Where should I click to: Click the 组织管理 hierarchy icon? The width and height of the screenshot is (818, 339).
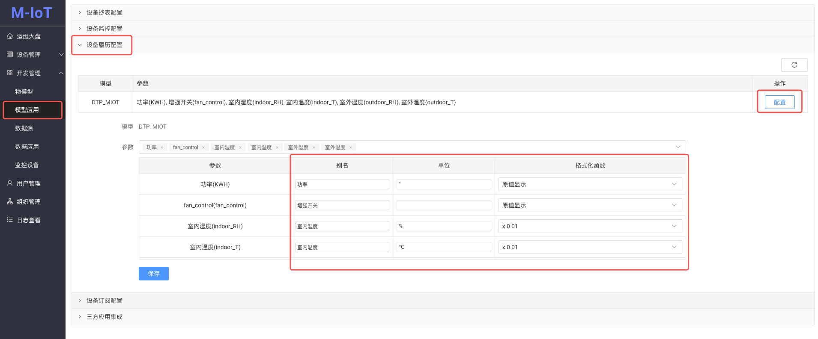click(10, 202)
